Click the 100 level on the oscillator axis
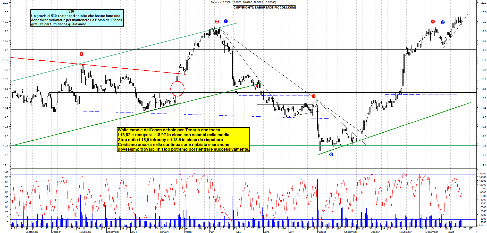487x233 pixels. coord(6,172)
